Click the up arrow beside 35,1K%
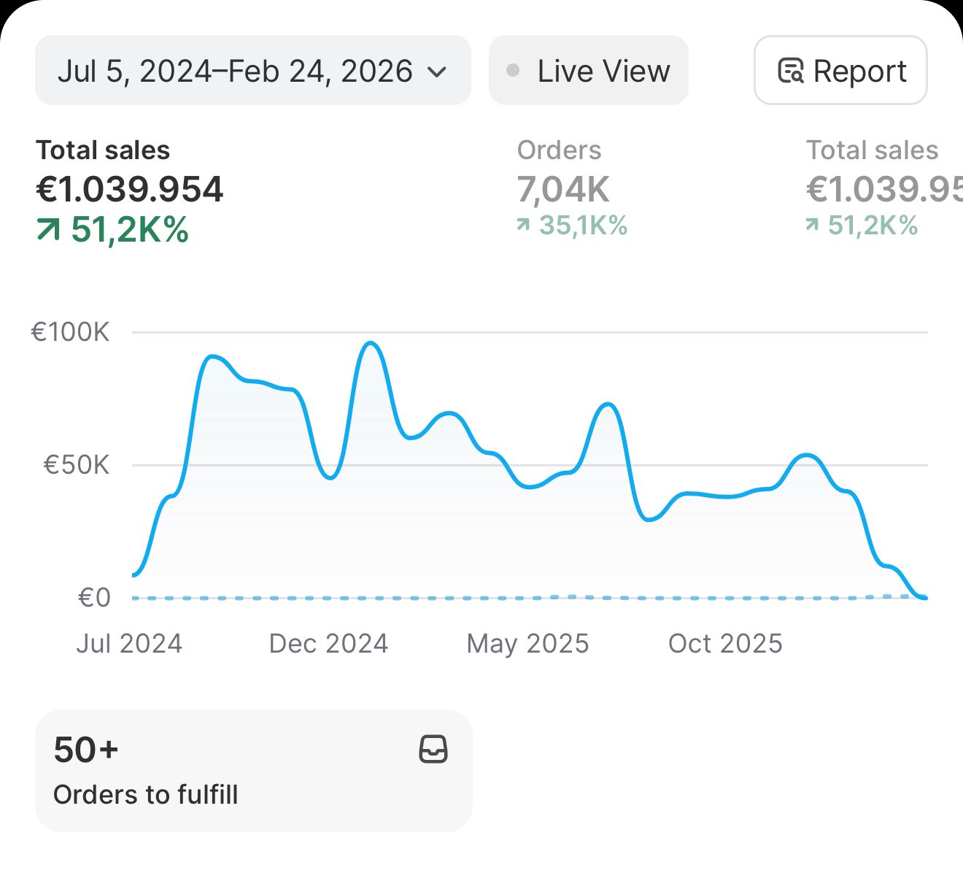 click(x=523, y=226)
